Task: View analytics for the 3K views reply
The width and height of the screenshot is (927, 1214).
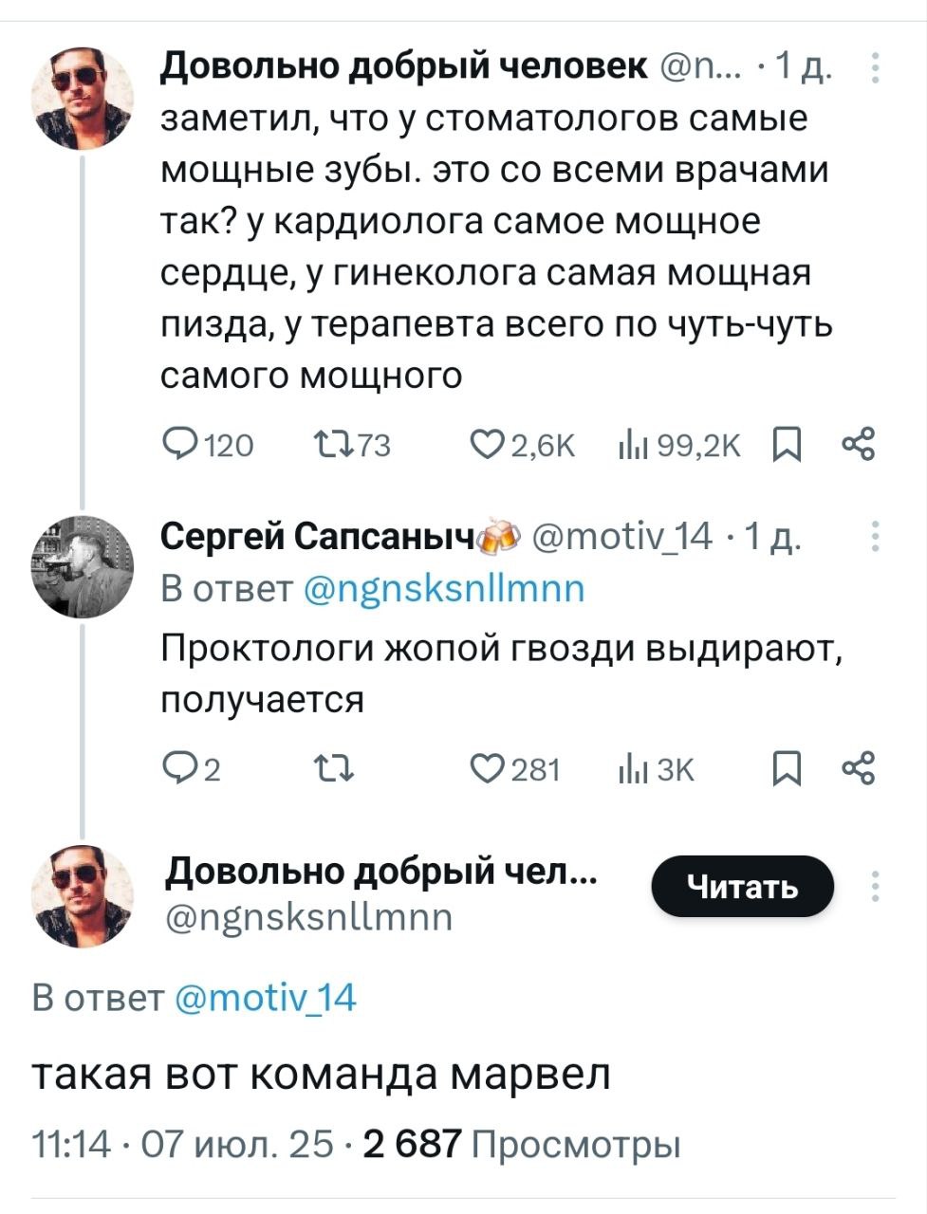Action: tap(630, 768)
